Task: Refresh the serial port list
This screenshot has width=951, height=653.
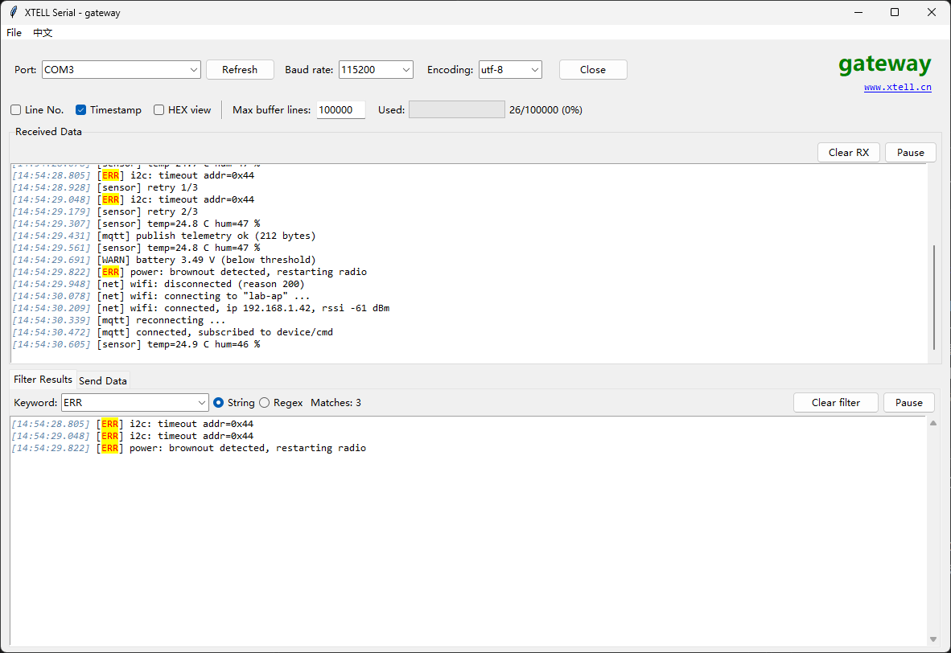Action: tap(240, 70)
